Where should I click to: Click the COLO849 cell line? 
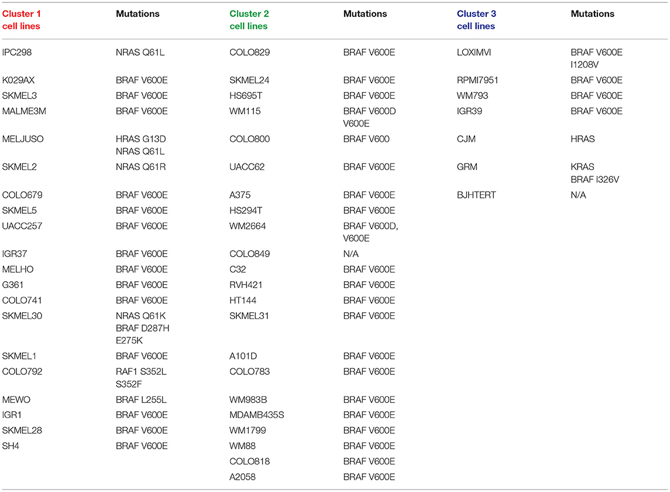point(249,254)
